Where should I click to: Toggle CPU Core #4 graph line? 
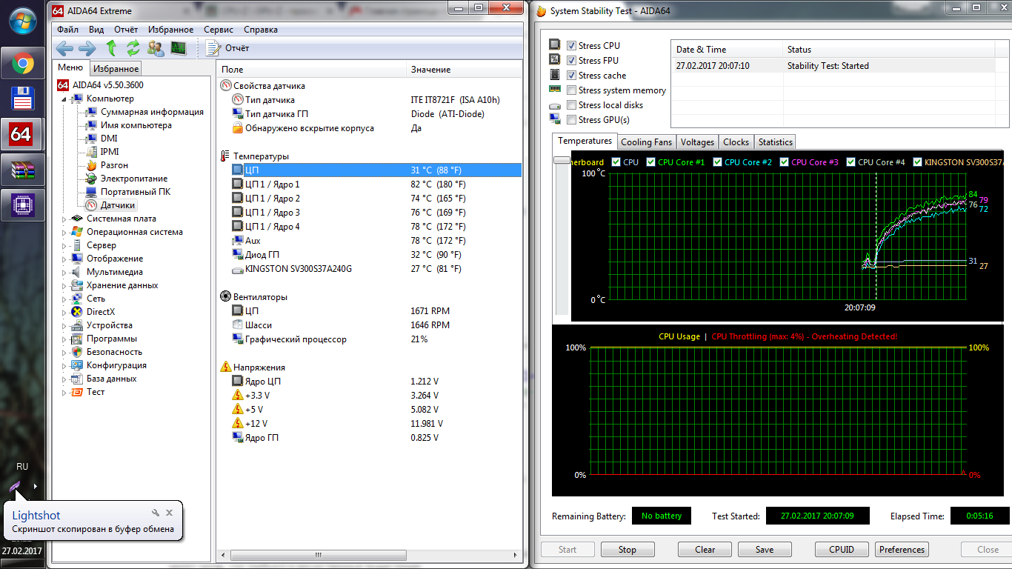[850, 162]
